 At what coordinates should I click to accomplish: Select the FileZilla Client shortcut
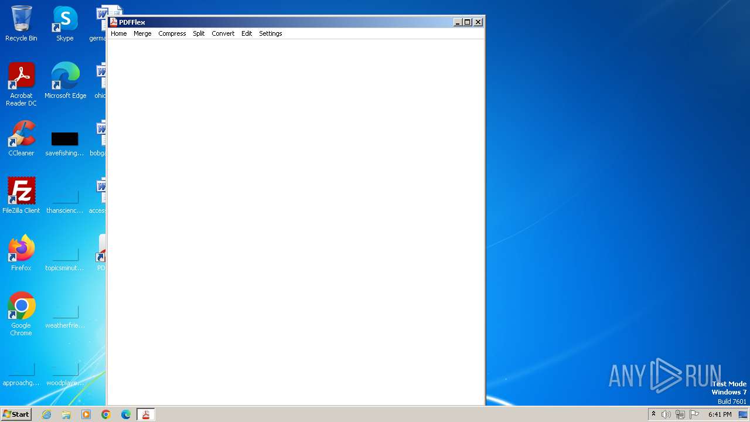click(21, 196)
